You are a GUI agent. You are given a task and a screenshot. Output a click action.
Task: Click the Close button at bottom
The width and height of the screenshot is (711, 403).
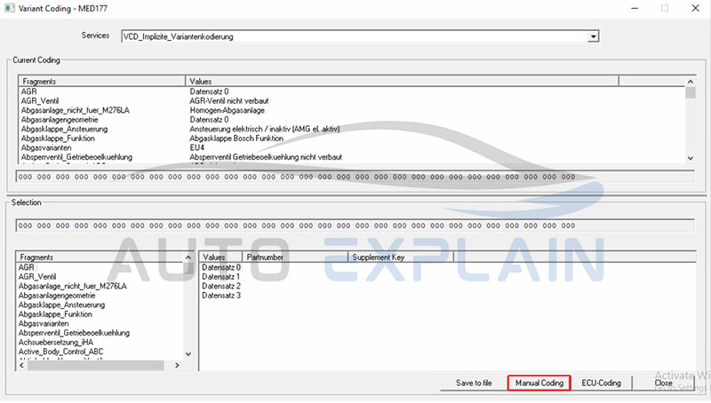pyautogui.click(x=663, y=383)
